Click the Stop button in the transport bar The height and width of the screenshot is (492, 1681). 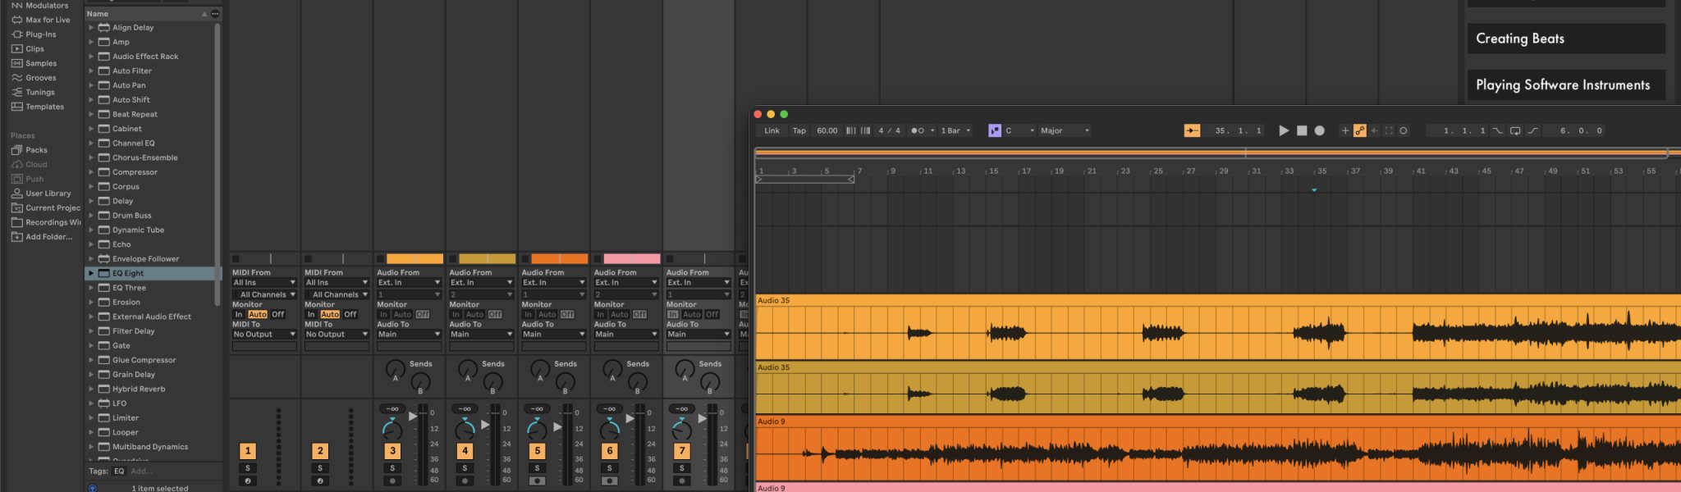1302,130
